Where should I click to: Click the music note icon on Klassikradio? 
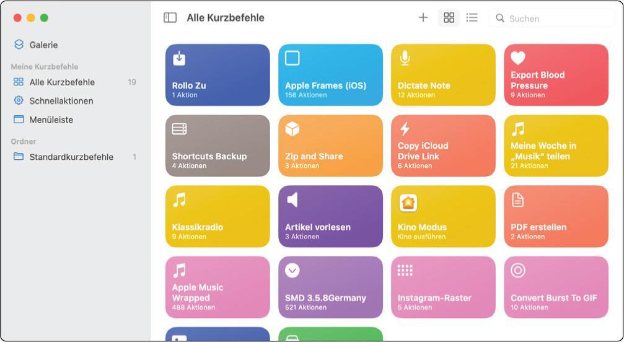pyautogui.click(x=179, y=199)
